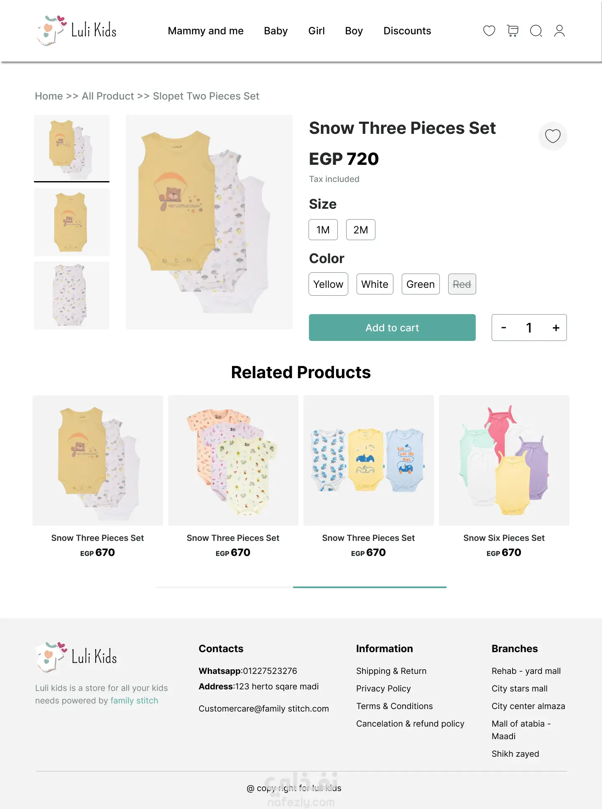Viewport: 602px width, 809px height.
Task: Navigate to All Product breadcrumb
Action: click(108, 96)
